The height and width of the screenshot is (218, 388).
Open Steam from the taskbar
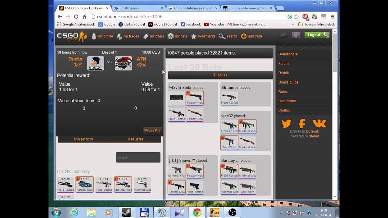(x=126, y=213)
